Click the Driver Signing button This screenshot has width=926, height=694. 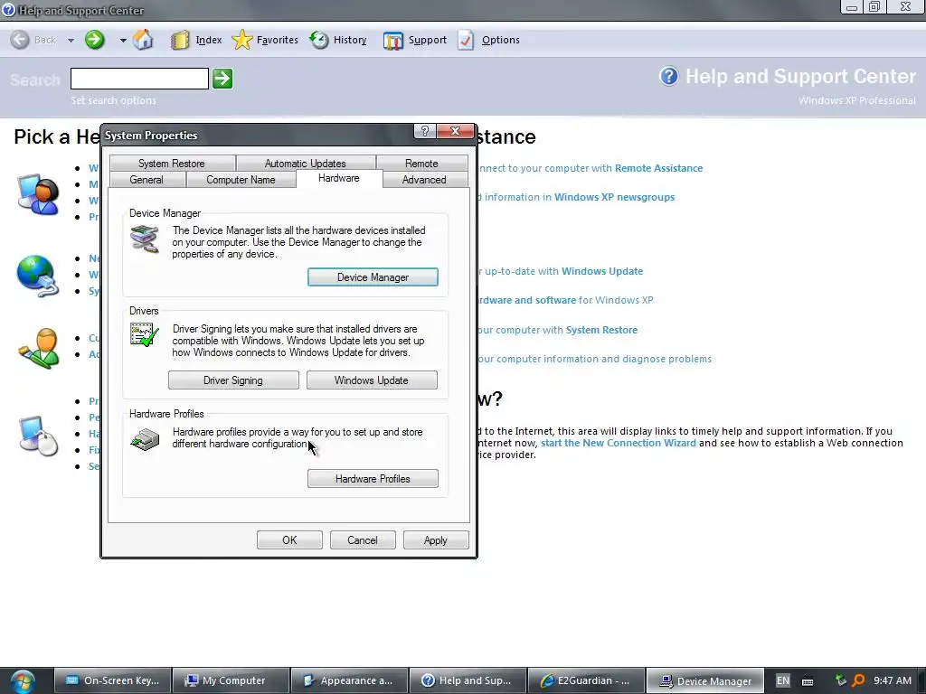233,380
